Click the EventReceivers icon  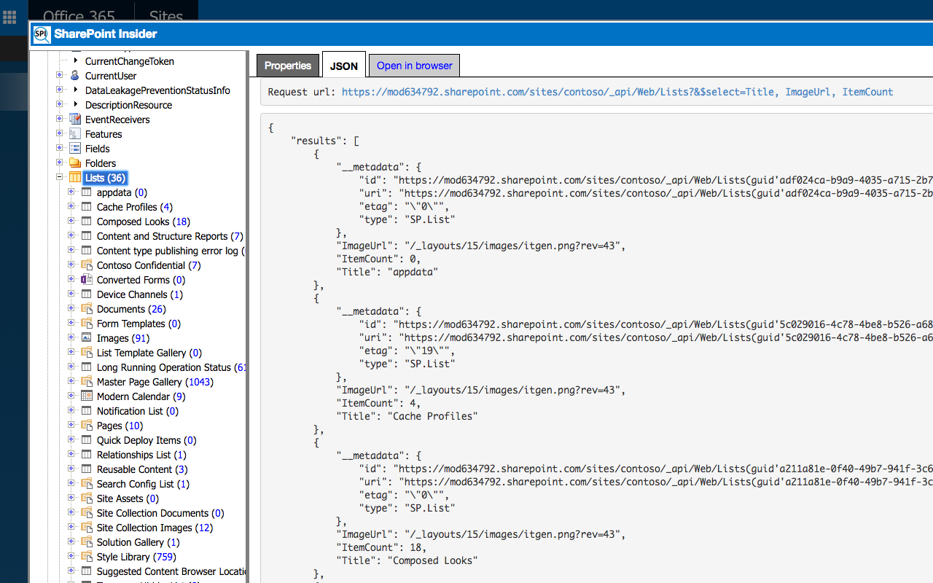tap(74, 120)
